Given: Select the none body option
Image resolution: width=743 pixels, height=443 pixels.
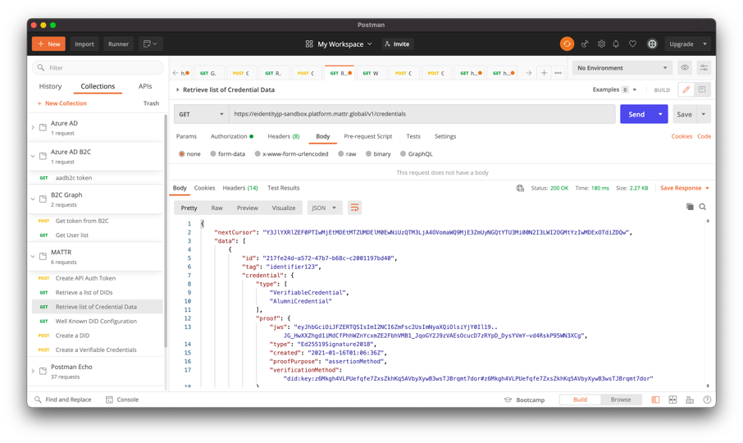Looking at the screenshot, I should tap(181, 154).
